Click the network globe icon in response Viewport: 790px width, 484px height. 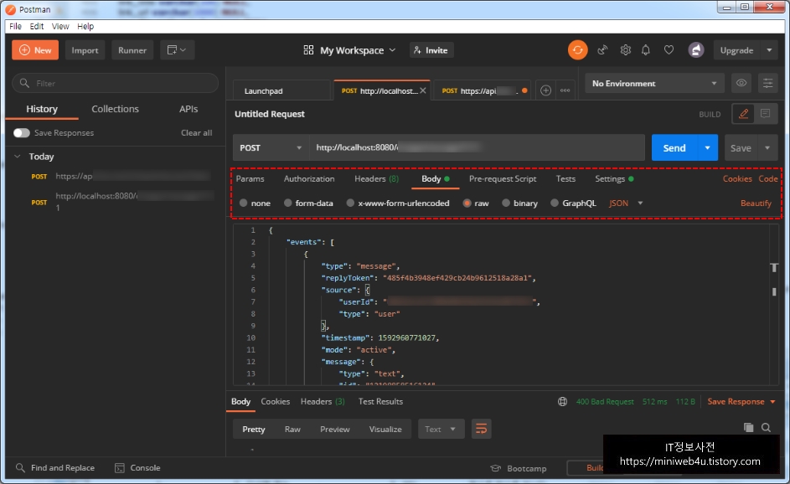coord(562,401)
